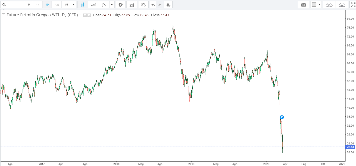This screenshot has width=356, height=166.
Task: Click the CL symbol input field
Action: click(12, 5)
